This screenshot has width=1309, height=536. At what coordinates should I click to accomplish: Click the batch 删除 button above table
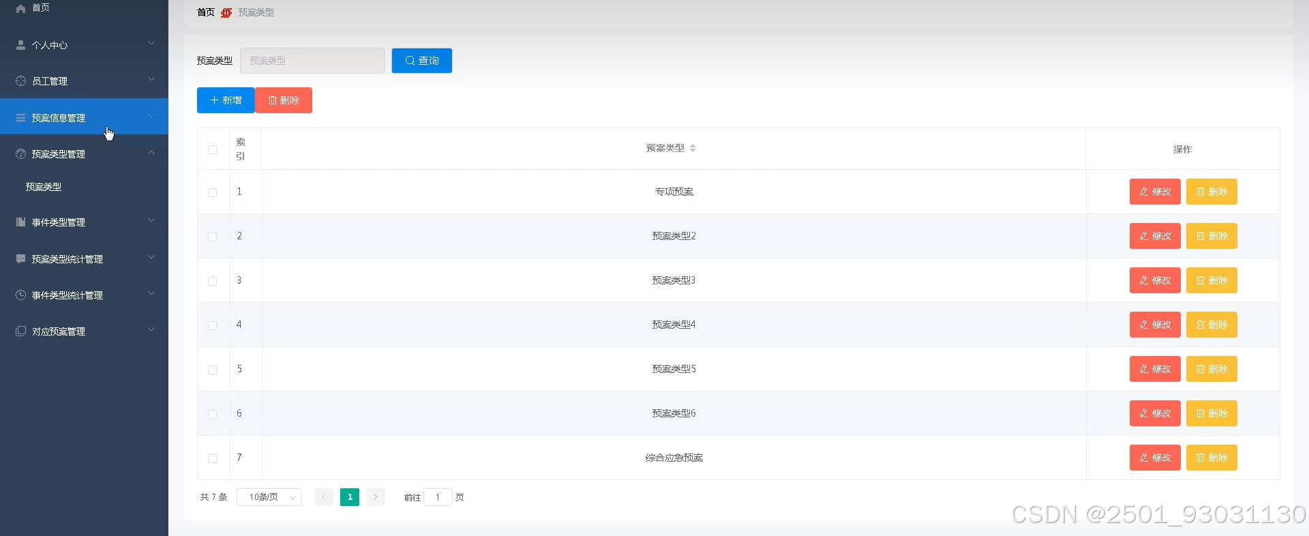point(284,100)
